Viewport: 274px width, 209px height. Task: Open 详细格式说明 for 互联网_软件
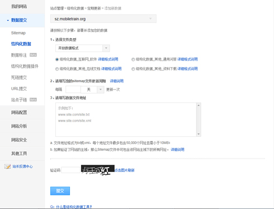pyautogui.click(x=108, y=59)
